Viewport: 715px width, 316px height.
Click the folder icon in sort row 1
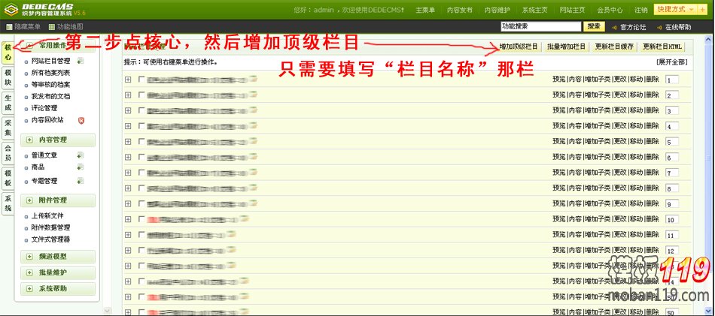click(253, 79)
